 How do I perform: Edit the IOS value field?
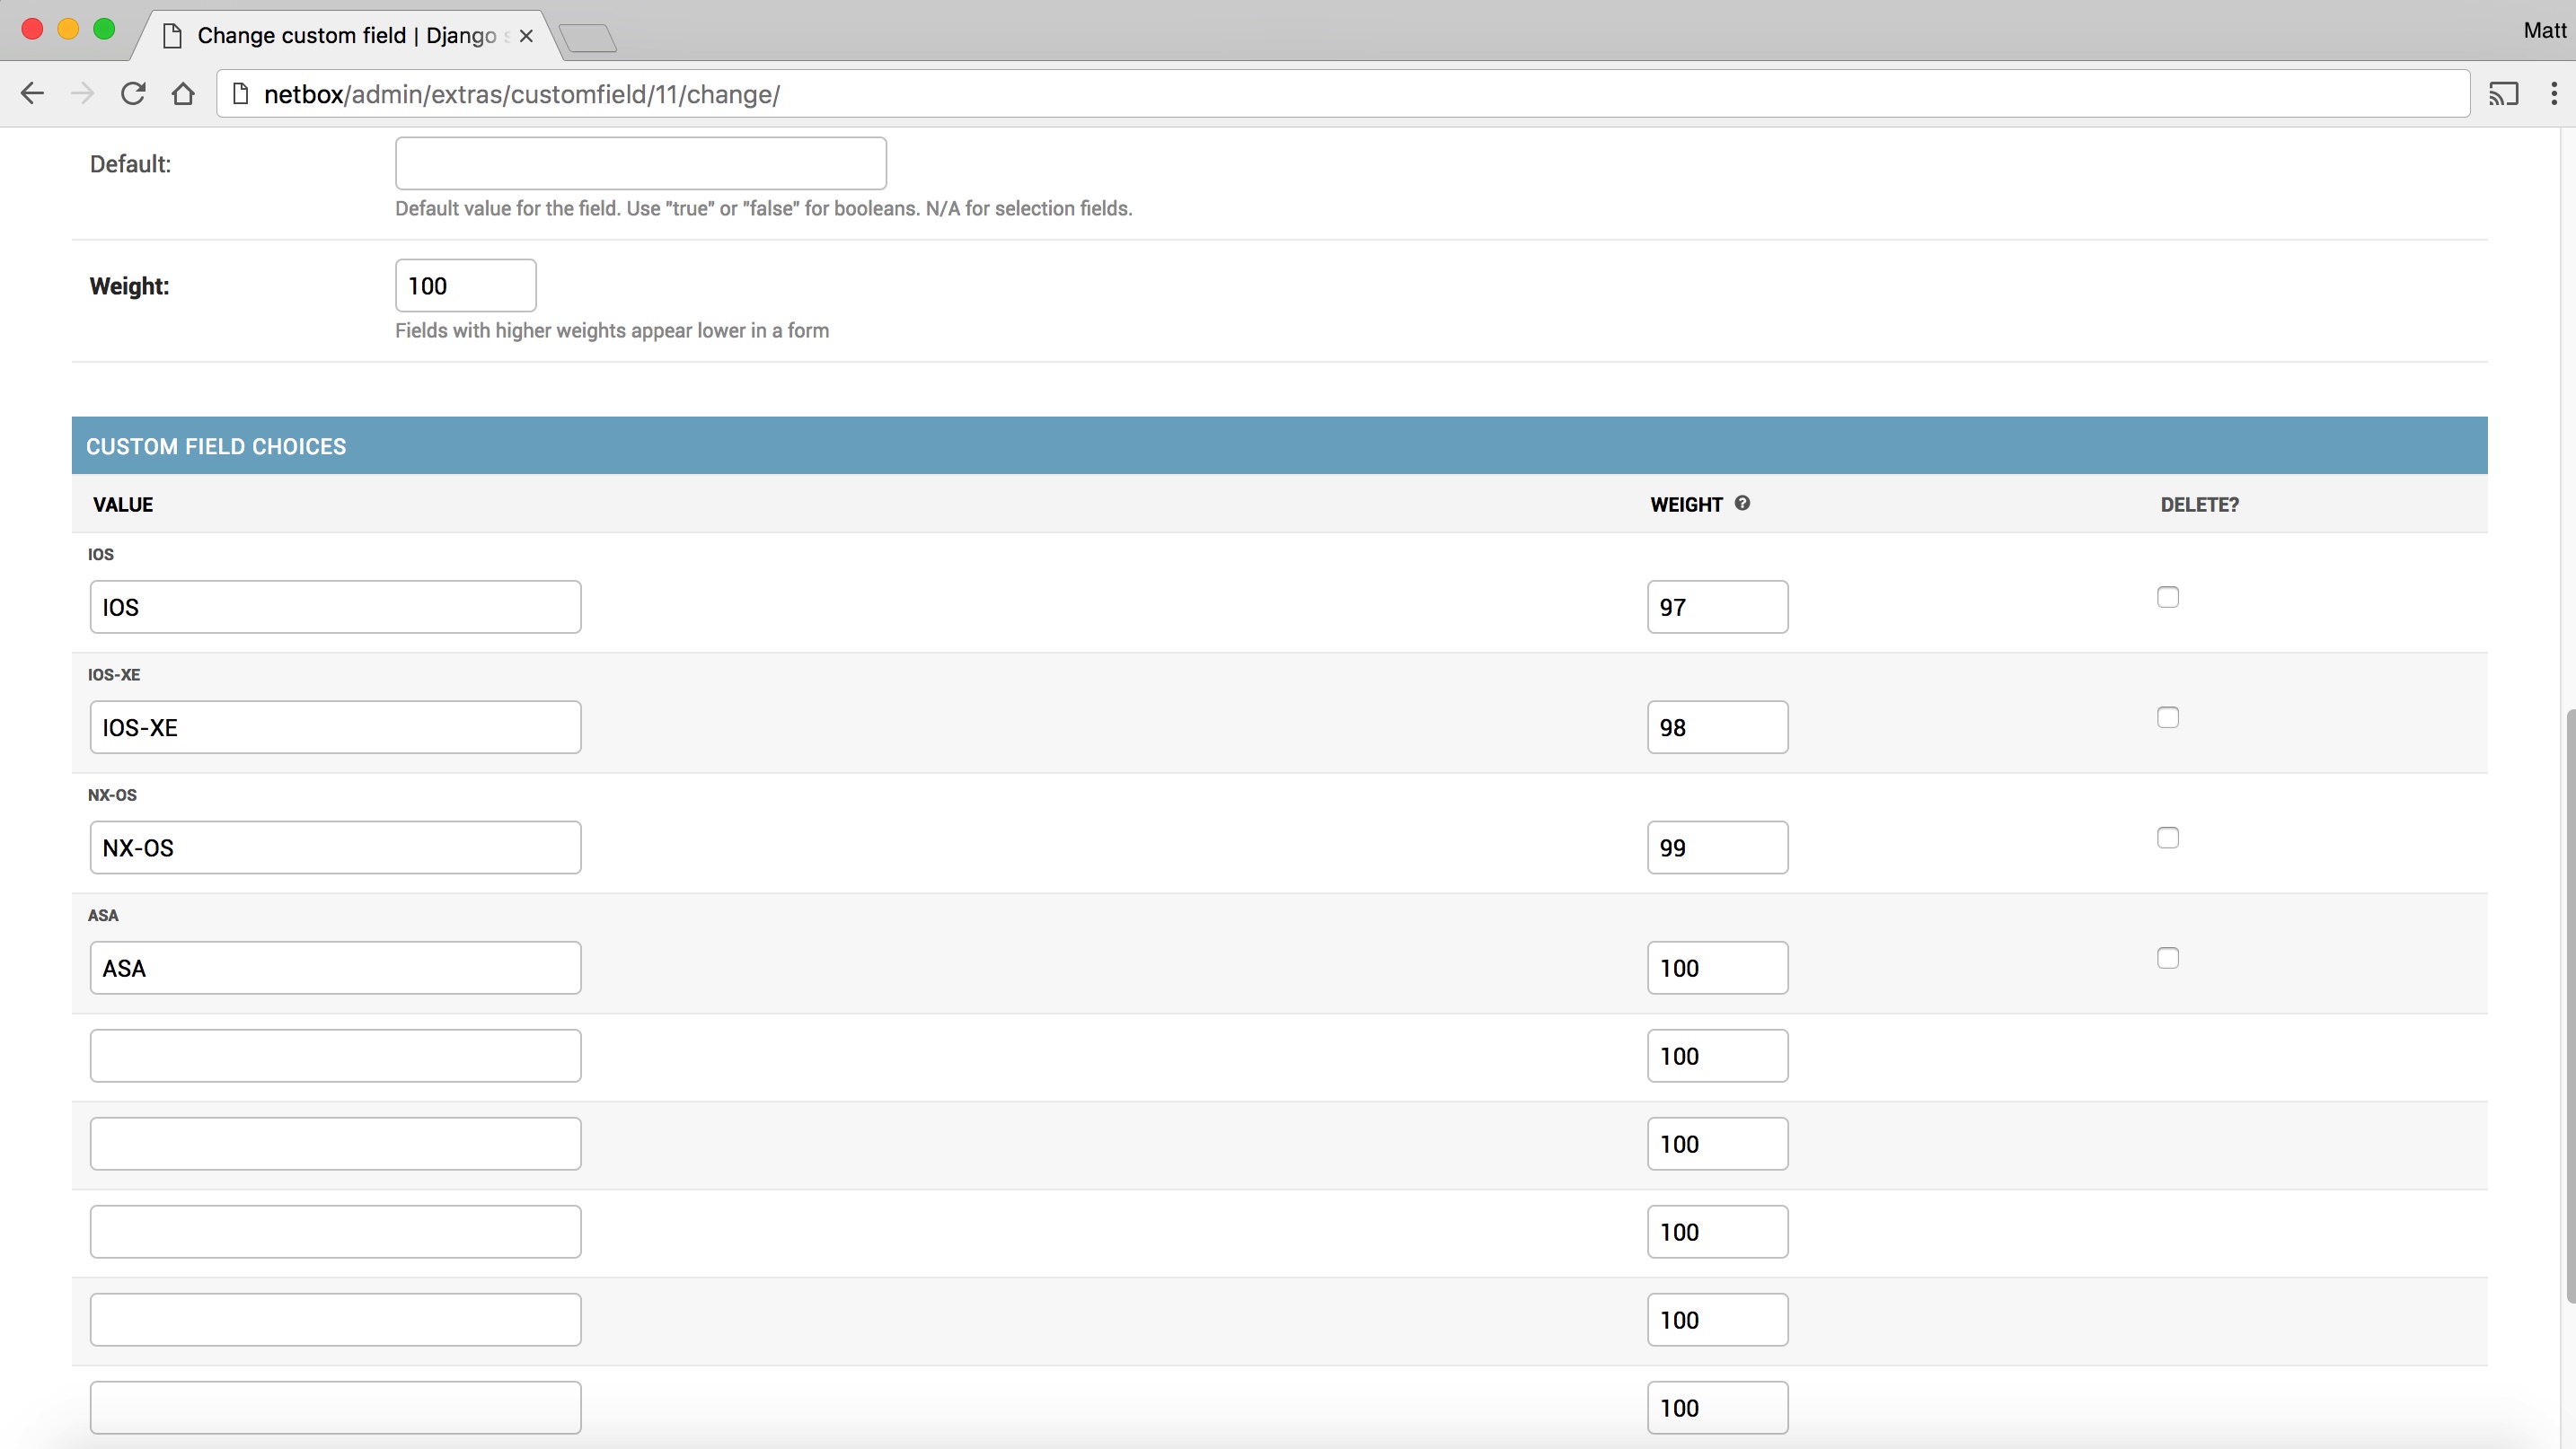tap(335, 608)
